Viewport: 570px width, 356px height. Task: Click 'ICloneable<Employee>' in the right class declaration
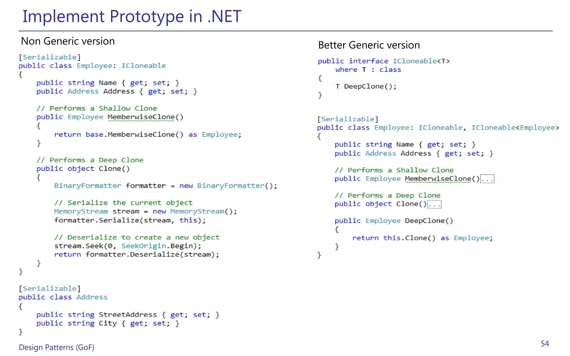pyautogui.click(x=515, y=127)
